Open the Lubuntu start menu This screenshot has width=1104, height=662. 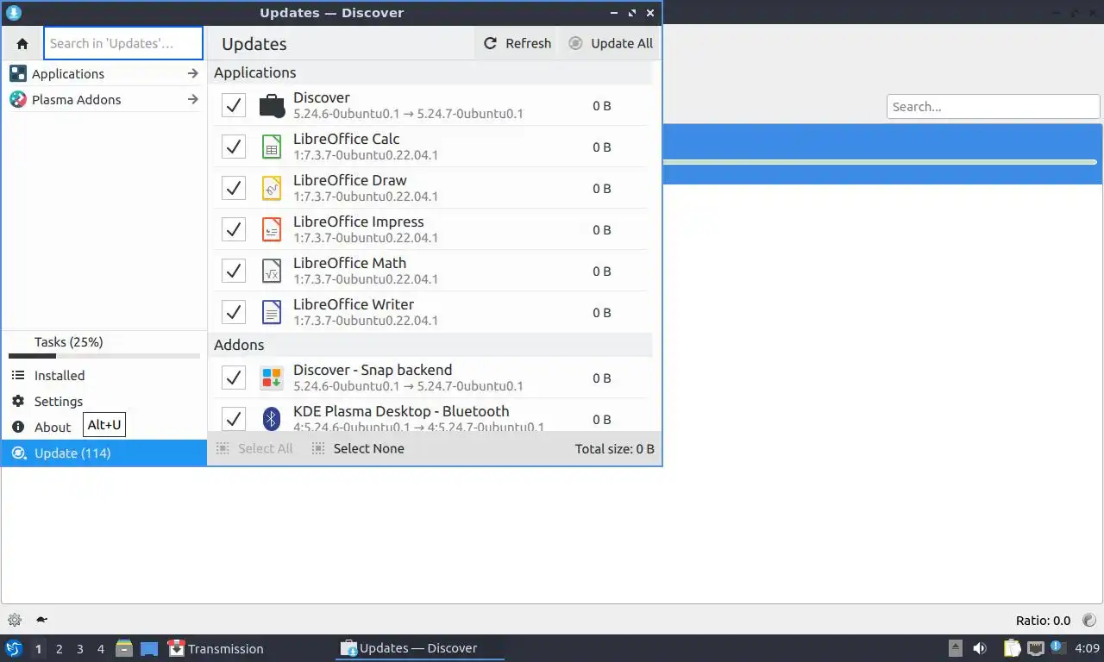click(x=13, y=648)
